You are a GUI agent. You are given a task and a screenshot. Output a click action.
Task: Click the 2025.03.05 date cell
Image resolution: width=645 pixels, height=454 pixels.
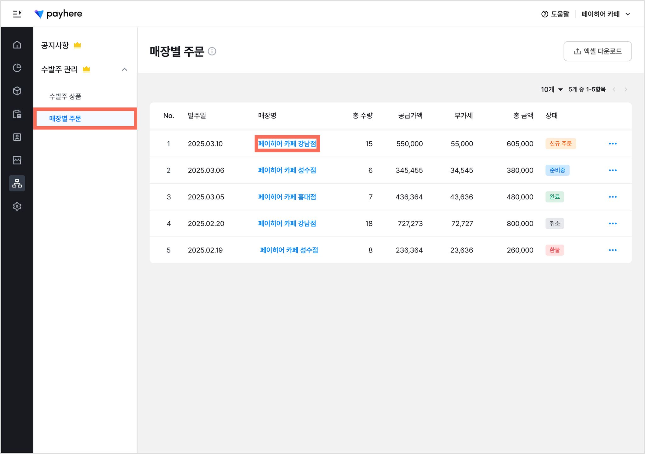(206, 197)
